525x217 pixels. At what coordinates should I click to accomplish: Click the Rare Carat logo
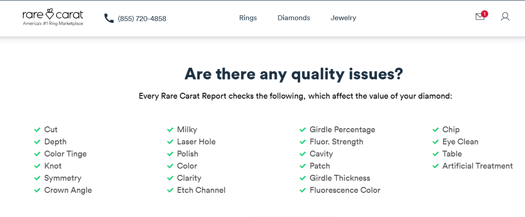coord(53,17)
